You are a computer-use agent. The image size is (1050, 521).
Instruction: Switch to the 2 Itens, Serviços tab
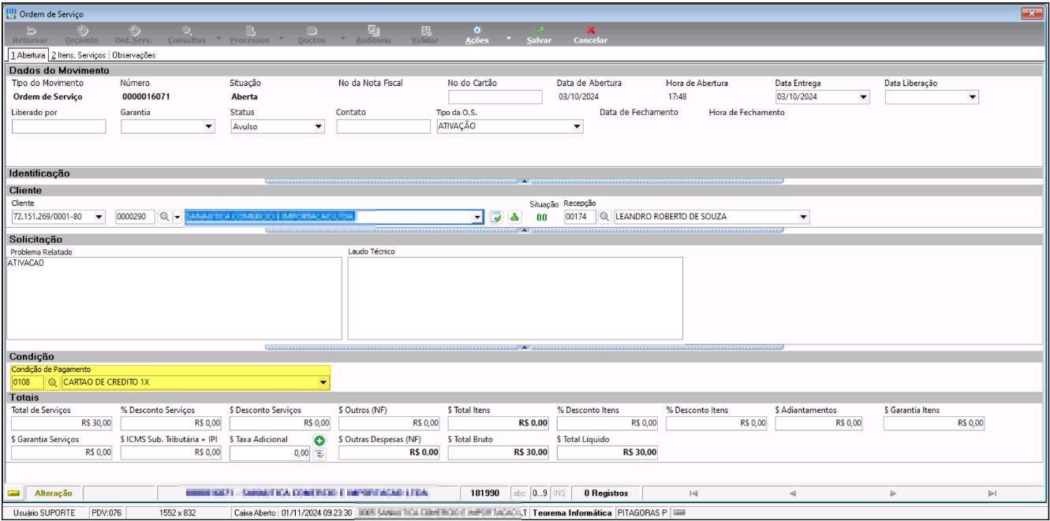coord(78,55)
